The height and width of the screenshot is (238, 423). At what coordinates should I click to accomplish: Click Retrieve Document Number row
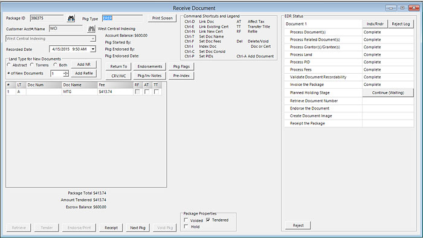[349, 101]
